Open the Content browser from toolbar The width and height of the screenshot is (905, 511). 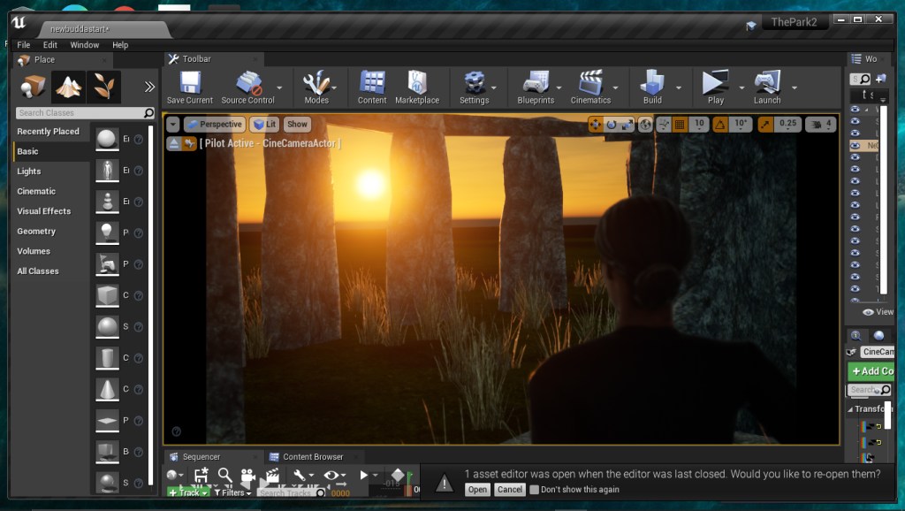click(x=372, y=84)
